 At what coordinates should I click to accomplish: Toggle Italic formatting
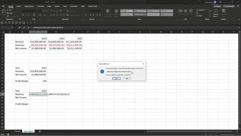tap(26, 15)
